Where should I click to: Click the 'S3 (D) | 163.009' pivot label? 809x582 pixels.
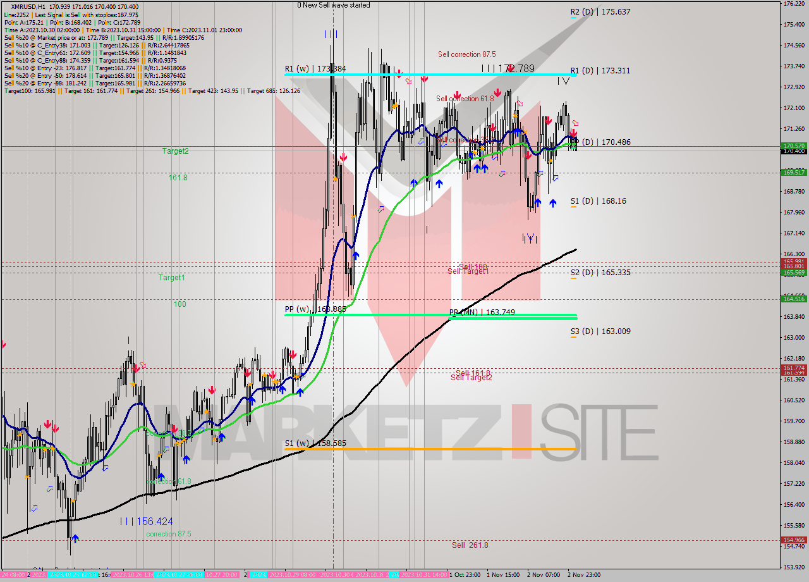[x=600, y=331]
